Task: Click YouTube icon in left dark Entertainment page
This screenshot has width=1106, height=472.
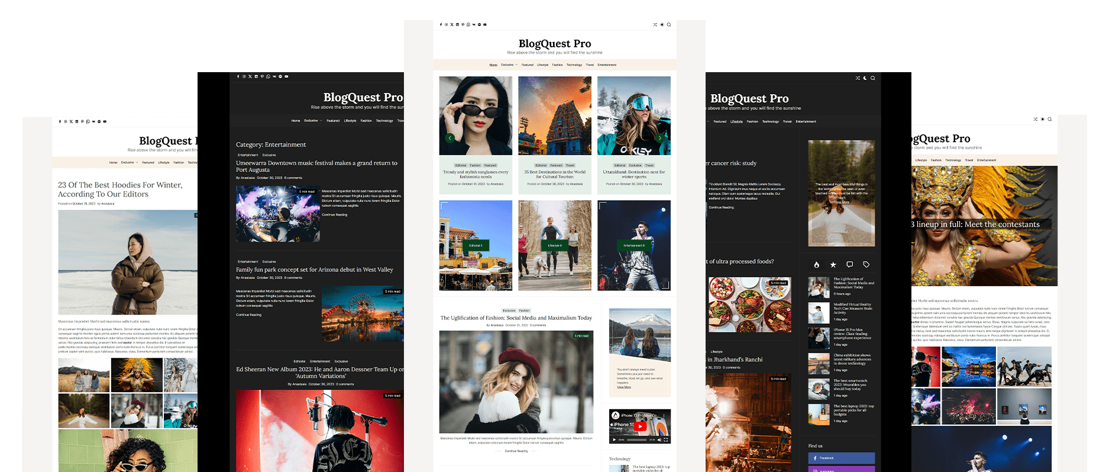Action: [286, 76]
